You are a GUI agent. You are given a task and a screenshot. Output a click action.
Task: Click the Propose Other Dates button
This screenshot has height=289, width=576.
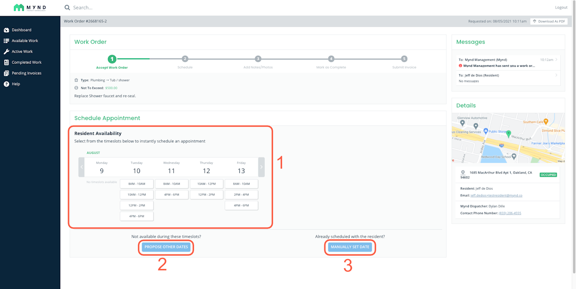[166, 247]
